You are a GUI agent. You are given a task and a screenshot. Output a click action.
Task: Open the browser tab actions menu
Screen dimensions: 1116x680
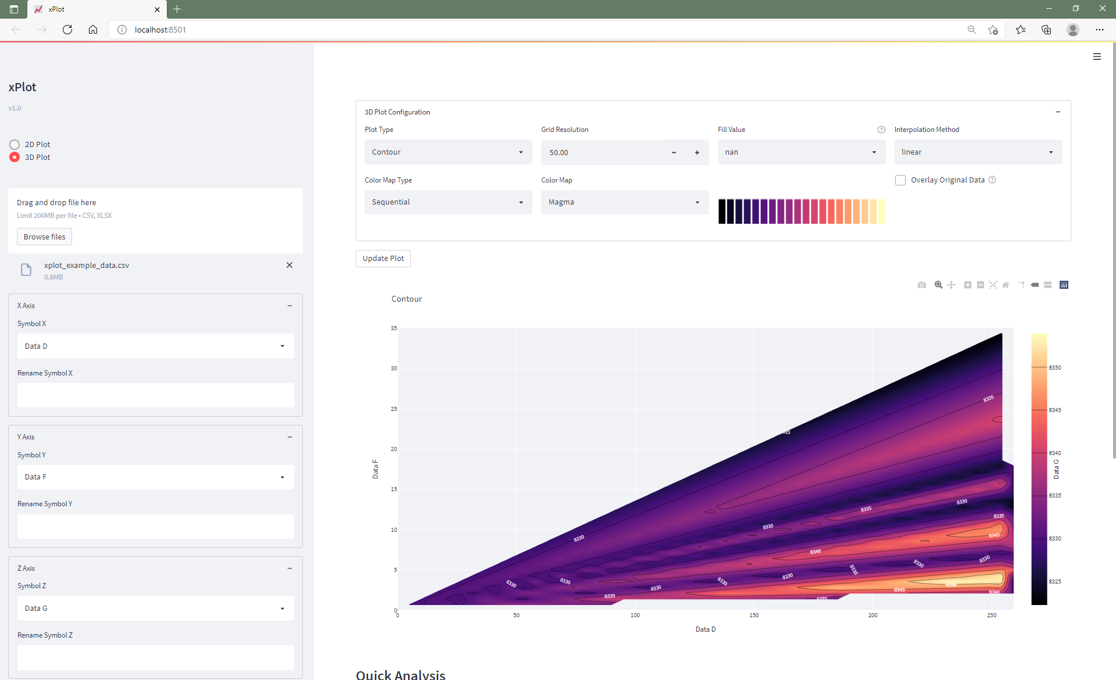[14, 9]
